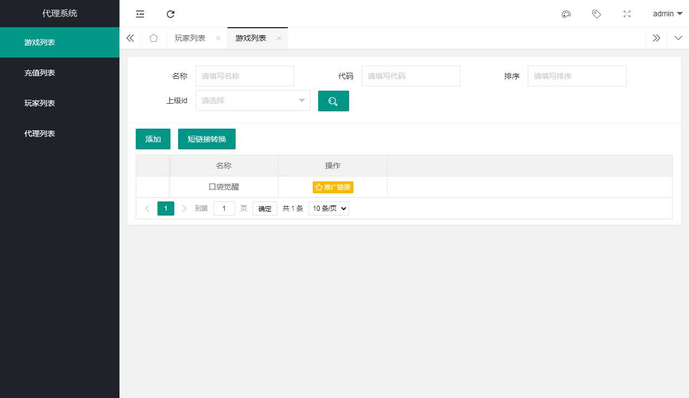Click the table header select-all cell
Image resolution: width=689 pixels, height=398 pixels.
pos(153,166)
